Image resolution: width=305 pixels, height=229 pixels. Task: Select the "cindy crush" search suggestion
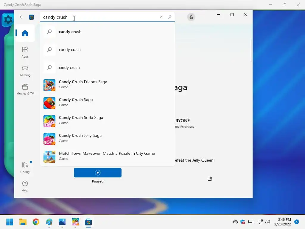coord(107,67)
